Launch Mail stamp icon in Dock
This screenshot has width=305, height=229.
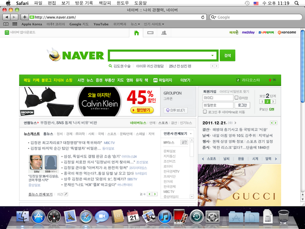point(70,216)
